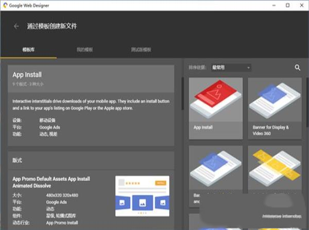Image resolution: width=309 pixels, height=230 pixels.
Task: Open the search magnifier in template gallery
Action: tap(297, 68)
